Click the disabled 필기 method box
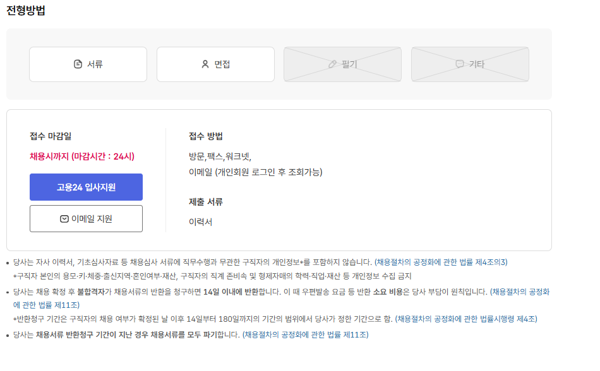The width and height of the screenshot is (600, 371). [342, 64]
